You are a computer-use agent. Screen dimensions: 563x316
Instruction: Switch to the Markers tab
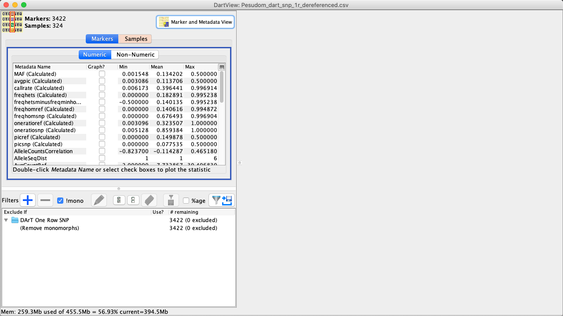pos(102,39)
